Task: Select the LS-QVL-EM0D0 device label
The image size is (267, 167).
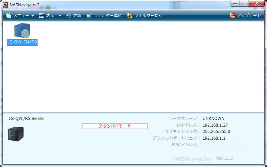Action: coord(22,42)
